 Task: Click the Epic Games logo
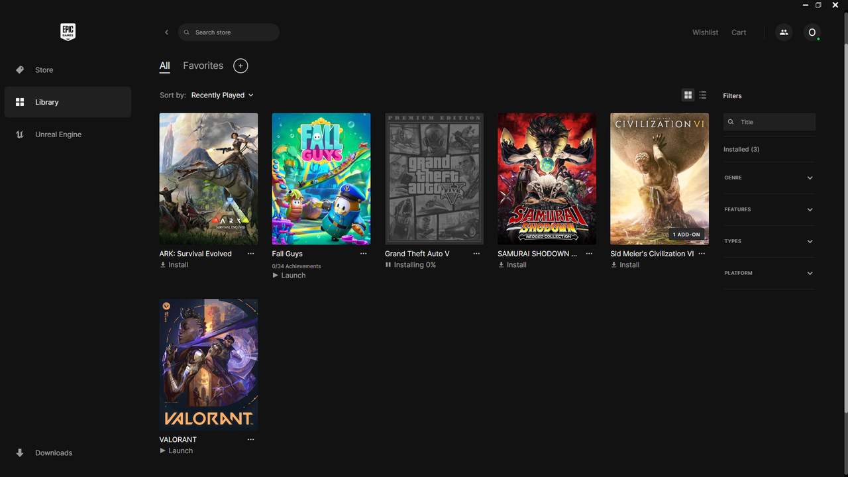[68, 32]
